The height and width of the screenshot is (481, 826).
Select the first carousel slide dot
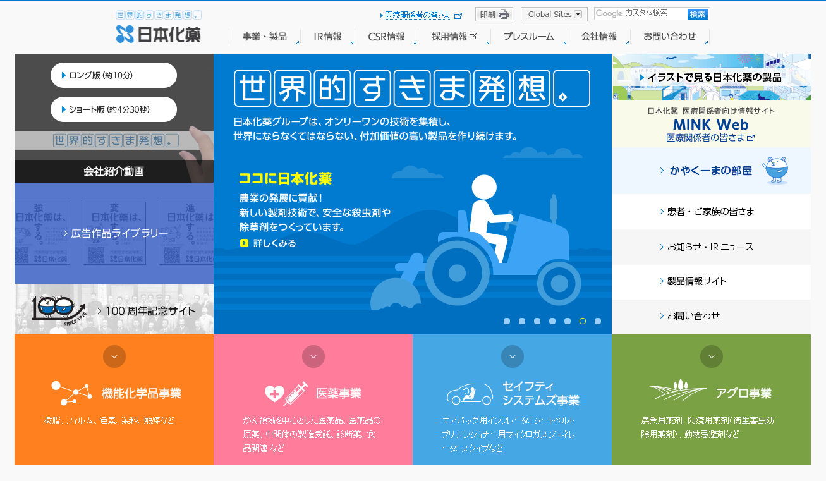(x=507, y=321)
